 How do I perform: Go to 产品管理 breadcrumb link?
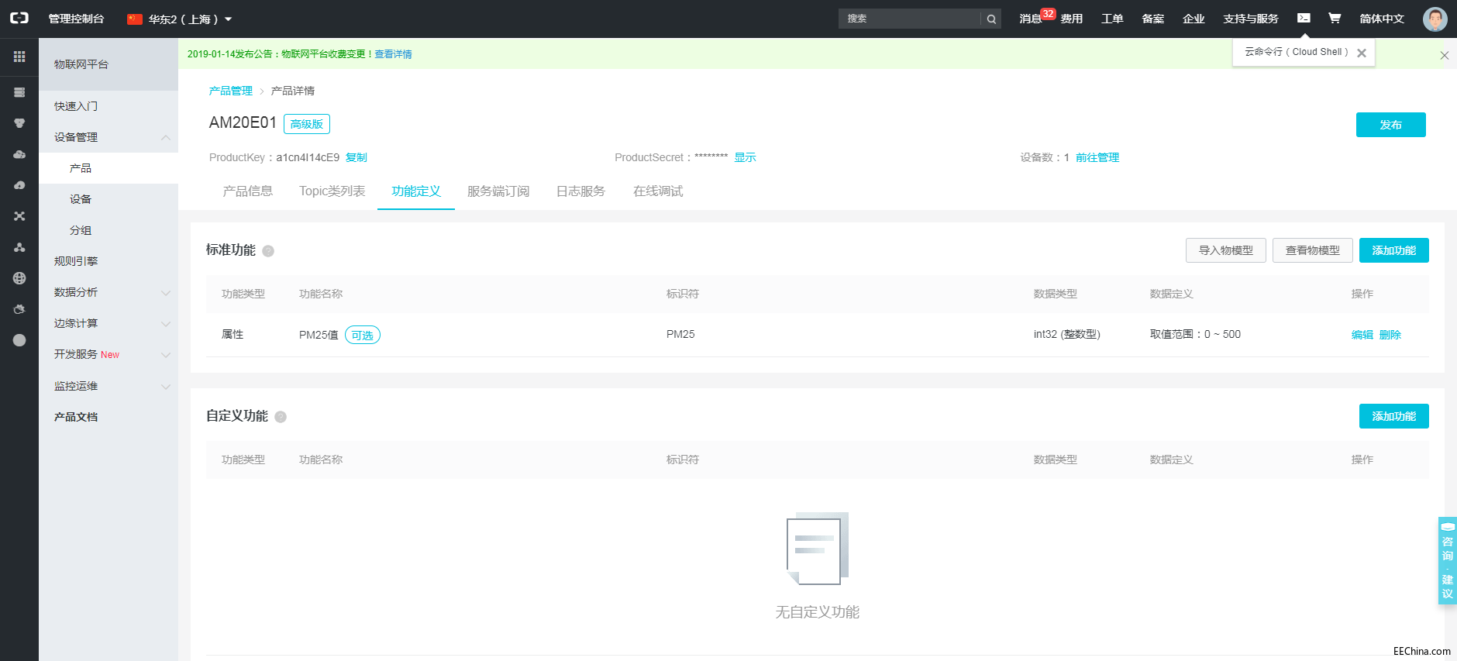point(230,91)
